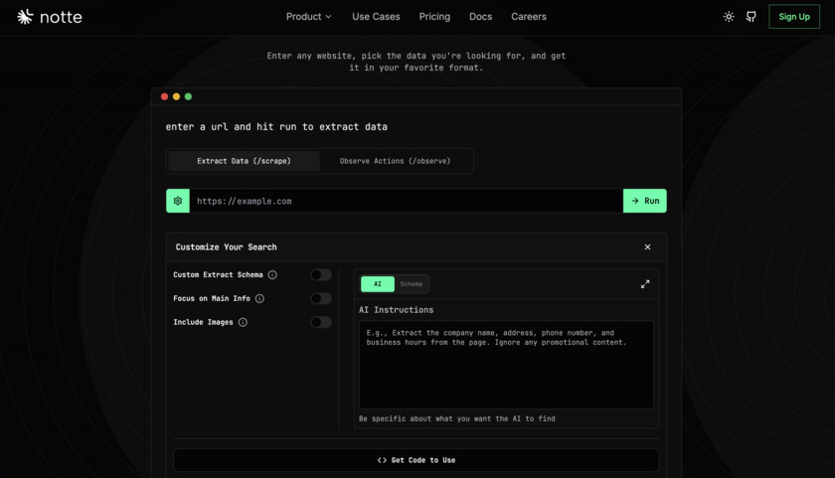Toggle the Include Images switch
This screenshot has width=835, height=478.
[x=320, y=323]
